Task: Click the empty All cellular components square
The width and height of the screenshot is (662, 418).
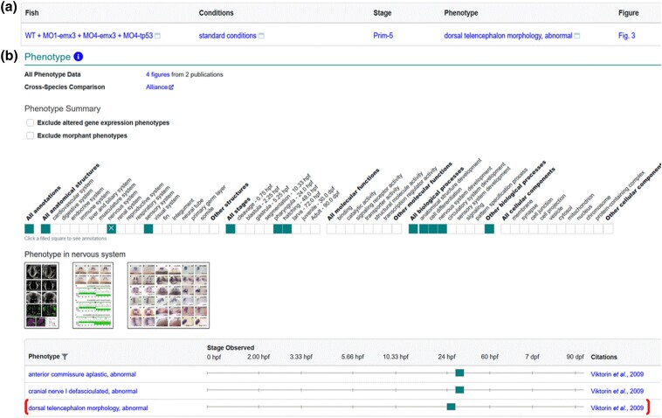Action: (506, 228)
